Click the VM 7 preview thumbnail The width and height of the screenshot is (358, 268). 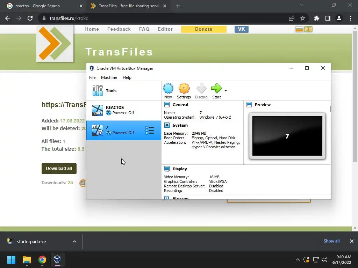tap(287, 136)
